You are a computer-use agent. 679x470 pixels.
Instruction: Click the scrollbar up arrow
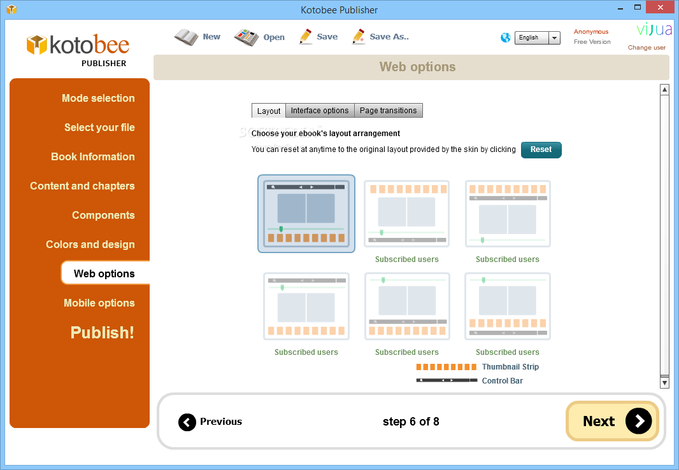665,90
